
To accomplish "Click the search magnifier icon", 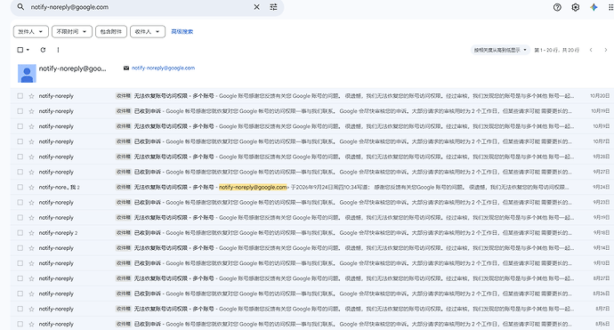I will coord(20,7).
